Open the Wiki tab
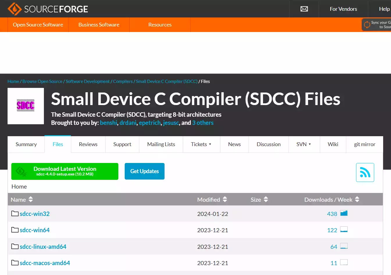391x275 pixels. click(x=333, y=144)
